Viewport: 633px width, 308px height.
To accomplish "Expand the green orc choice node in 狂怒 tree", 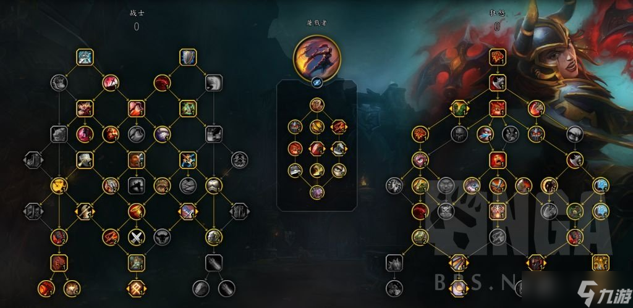I will point(459,109).
